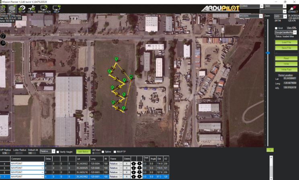Select the green home marker H on map
Screen dimensions: 299x180
click(131, 77)
